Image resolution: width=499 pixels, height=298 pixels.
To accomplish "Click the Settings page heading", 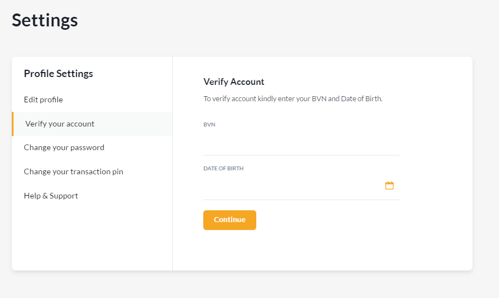I will (45, 21).
